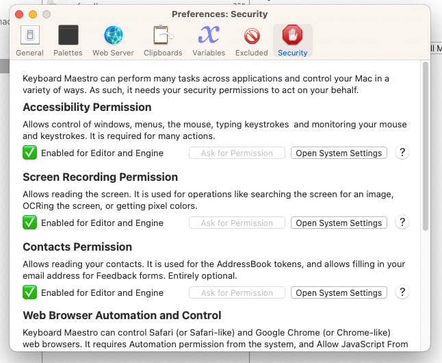Switch to the General tab label
Screen dimensions: 442x363
tap(29, 53)
